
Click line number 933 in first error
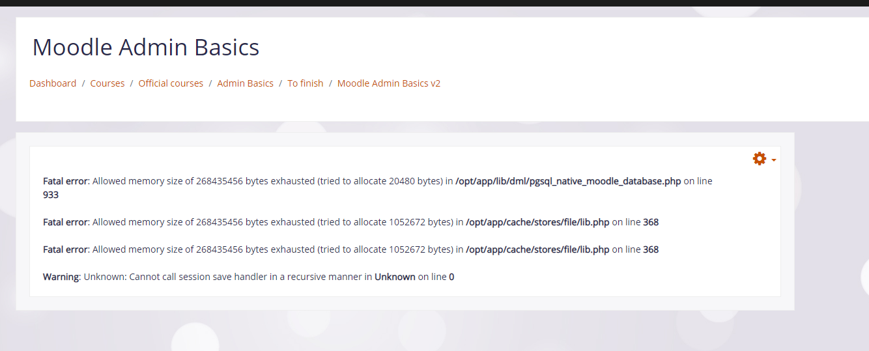pyautogui.click(x=51, y=195)
